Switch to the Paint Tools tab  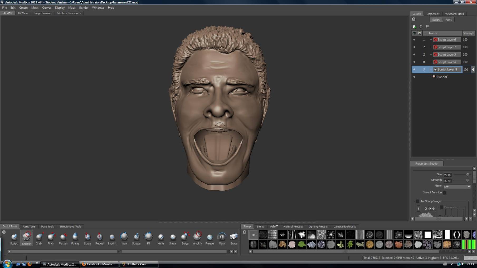click(29, 227)
